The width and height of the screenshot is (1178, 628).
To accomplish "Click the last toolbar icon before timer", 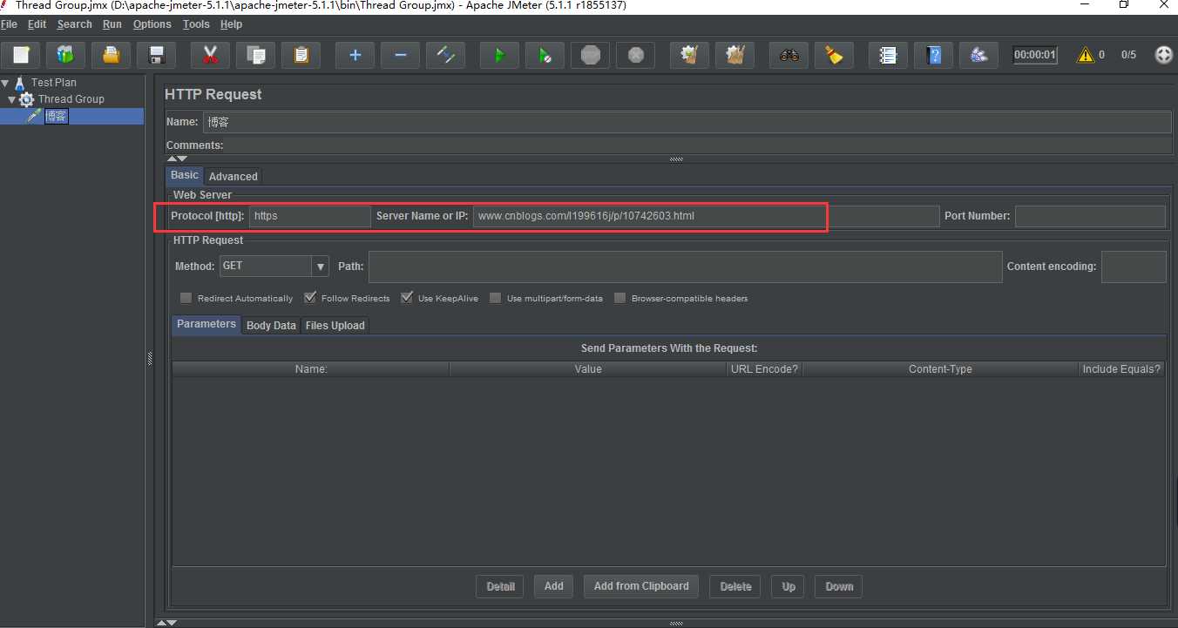I will tap(978, 56).
